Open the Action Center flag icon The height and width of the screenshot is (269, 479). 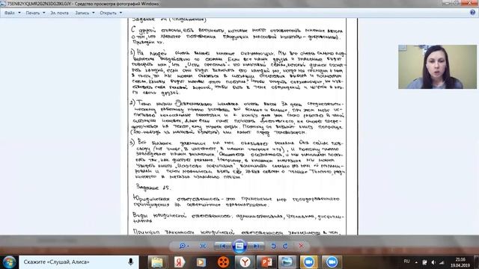[424, 262]
